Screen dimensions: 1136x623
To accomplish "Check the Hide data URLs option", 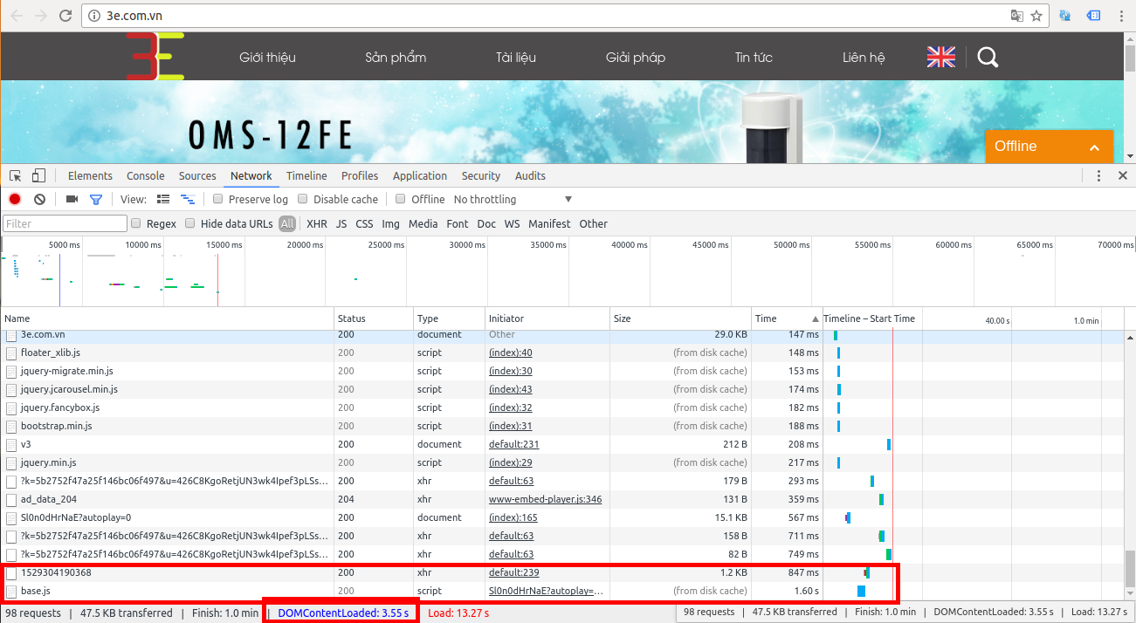I will click(x=190, y=223).
